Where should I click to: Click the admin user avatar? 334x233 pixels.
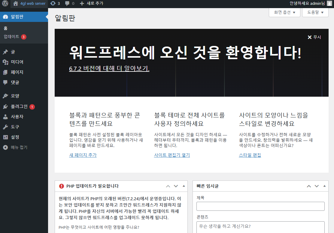pos(329,3)
